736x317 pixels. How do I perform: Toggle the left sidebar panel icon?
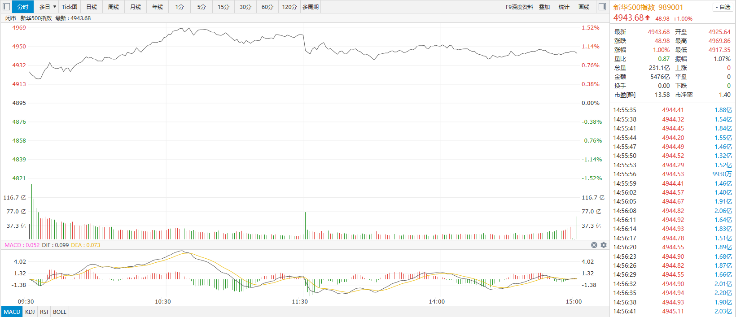[x=6, y=7]
